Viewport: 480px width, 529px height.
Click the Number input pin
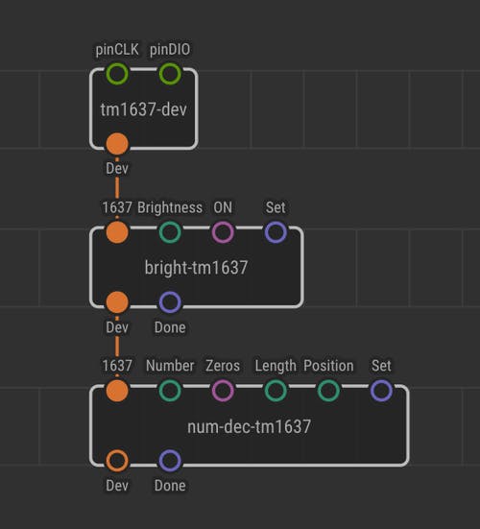[x=170, y=391]
